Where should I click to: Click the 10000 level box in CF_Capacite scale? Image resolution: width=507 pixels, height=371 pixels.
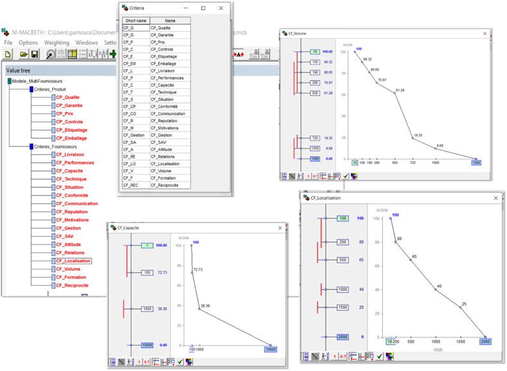pos(147,345)
